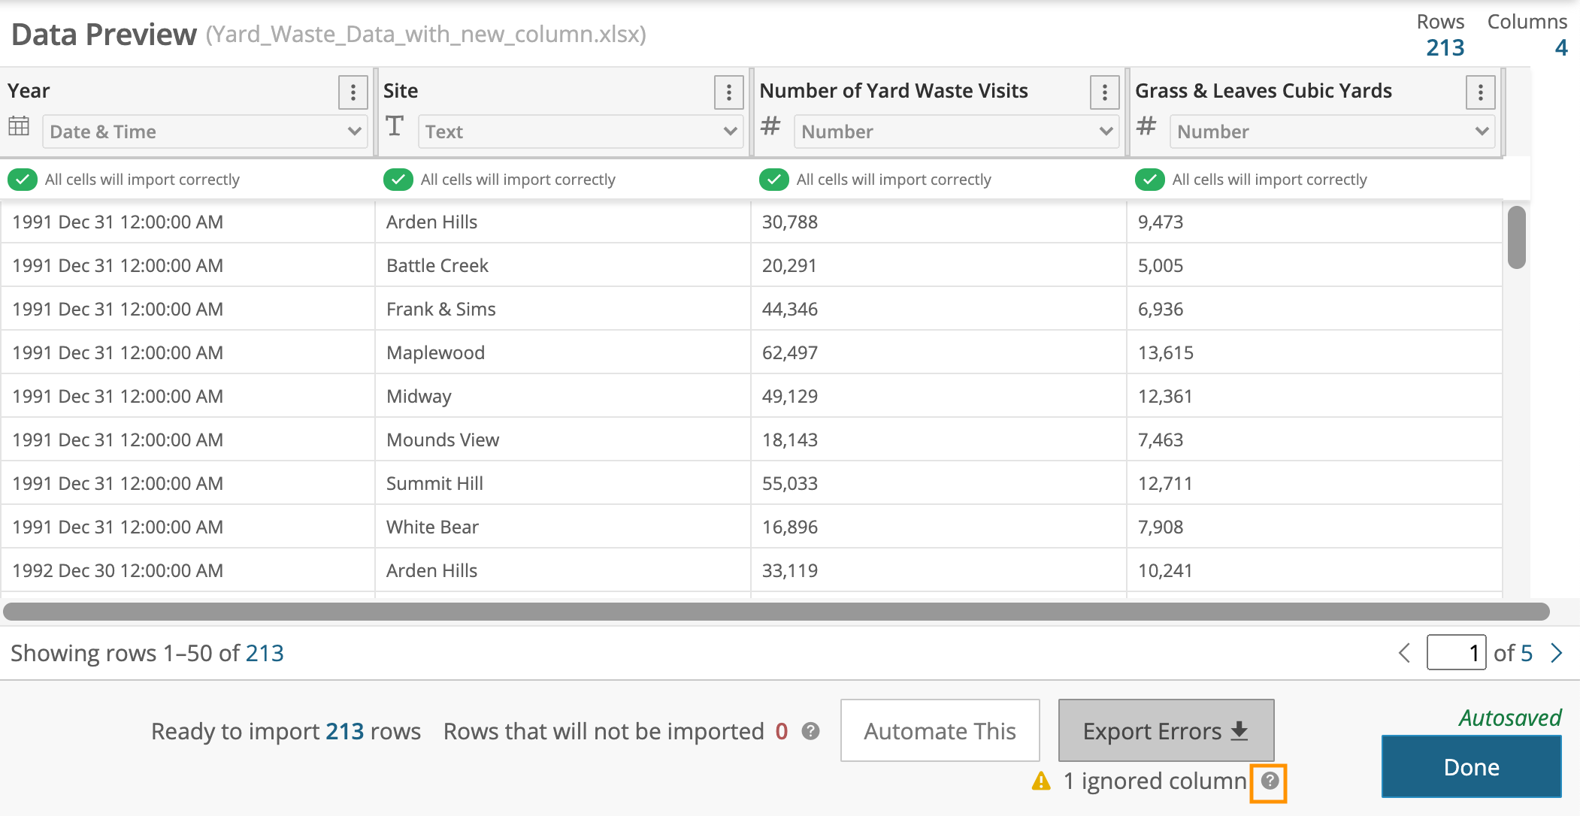Open the Number dropdown for Grass & Leaves column
This screenshot has height=816, width=1580.
click(1331, 131)
